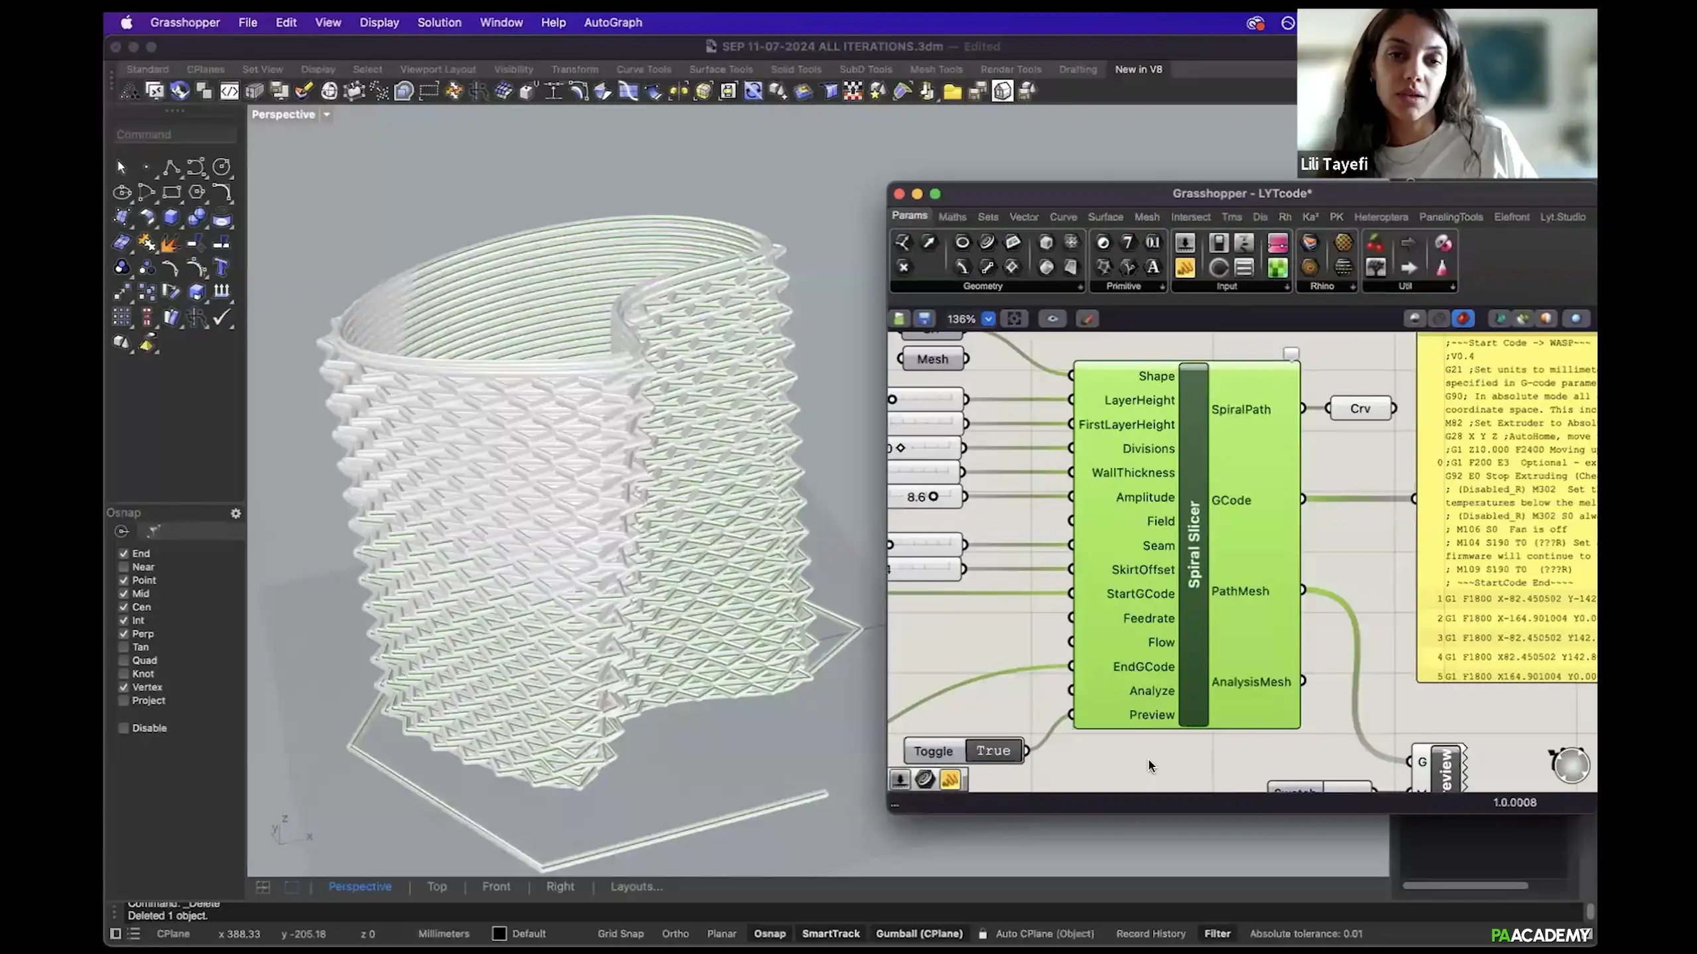The image size is (1697, 954).
Task: Click the save file icon in Grasshopper canvas toolbar
Action: click(x=924, y=319)
